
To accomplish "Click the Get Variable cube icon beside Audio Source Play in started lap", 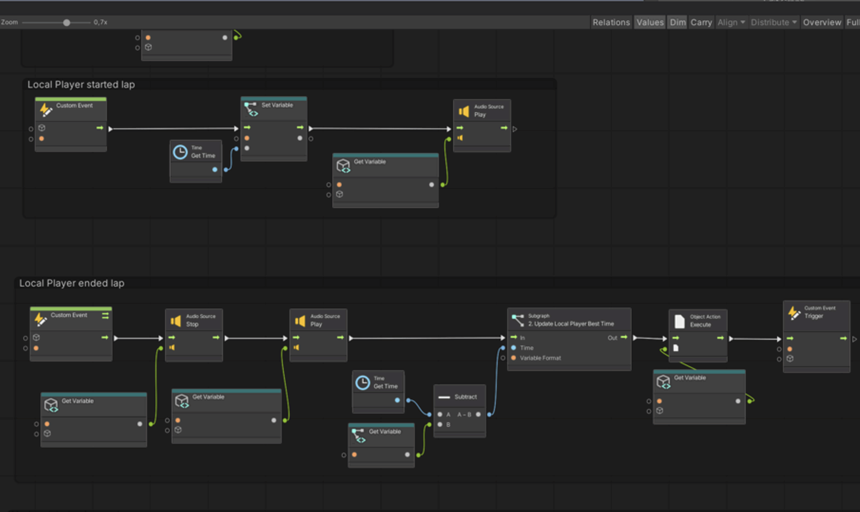I will point(343,166).
